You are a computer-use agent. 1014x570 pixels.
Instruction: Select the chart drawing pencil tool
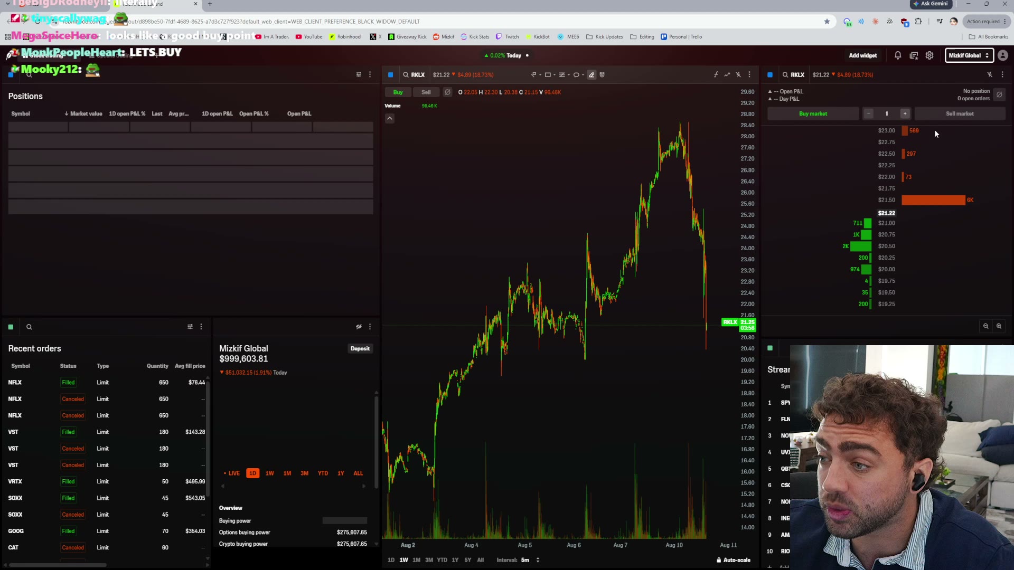click(x=591, y=75)
